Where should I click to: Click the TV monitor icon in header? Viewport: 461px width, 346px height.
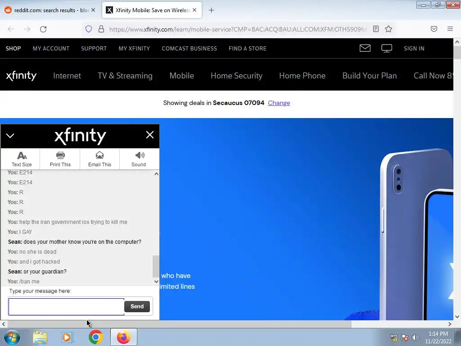(387, 48)
